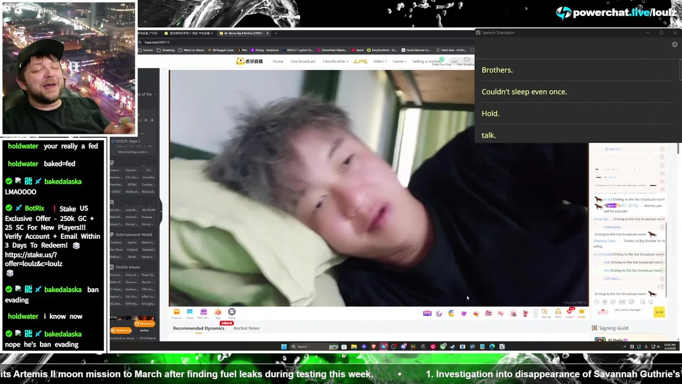Open Speech Translator settings gear
This screenshot has height=384, width=682.
tap(675, 45)
